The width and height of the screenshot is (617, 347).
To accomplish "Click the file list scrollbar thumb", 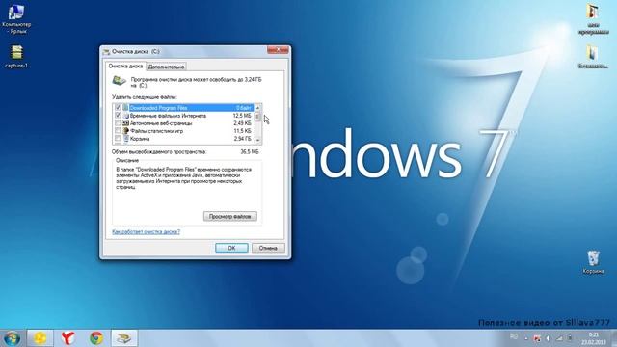I will [x=257, y=117].
